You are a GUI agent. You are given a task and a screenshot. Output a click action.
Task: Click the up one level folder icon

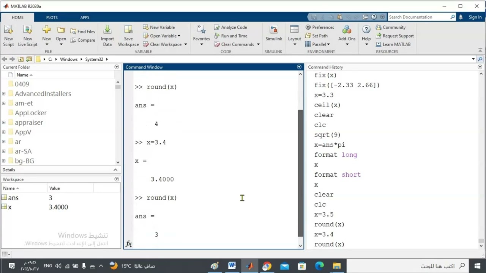coord(21,59)
